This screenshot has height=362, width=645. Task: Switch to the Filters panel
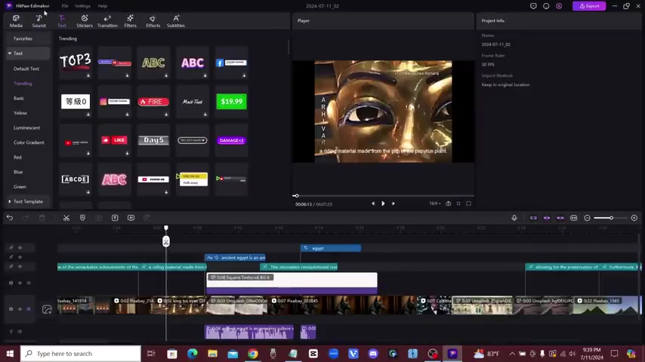[x=130, y=21]
